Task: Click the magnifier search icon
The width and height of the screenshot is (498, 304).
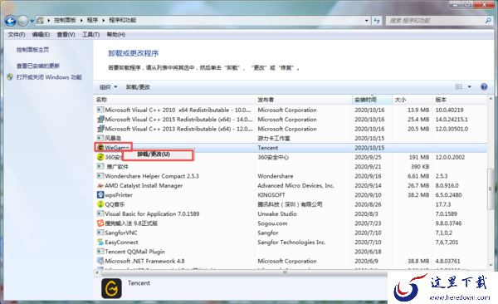Action: (488, 21)
